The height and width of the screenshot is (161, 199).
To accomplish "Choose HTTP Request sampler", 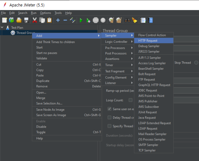I will click(154, 40).
